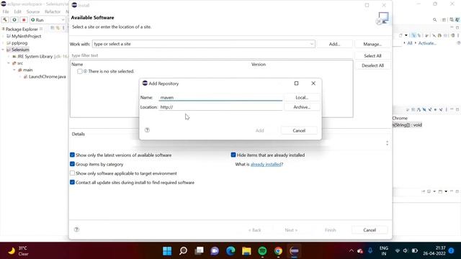Click the Archive... button in Add Repository
461x259 pixels.
coord(302,107)
